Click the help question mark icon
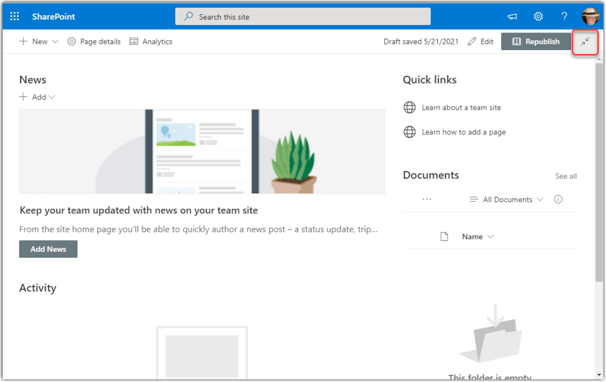 tap(565, 17)
